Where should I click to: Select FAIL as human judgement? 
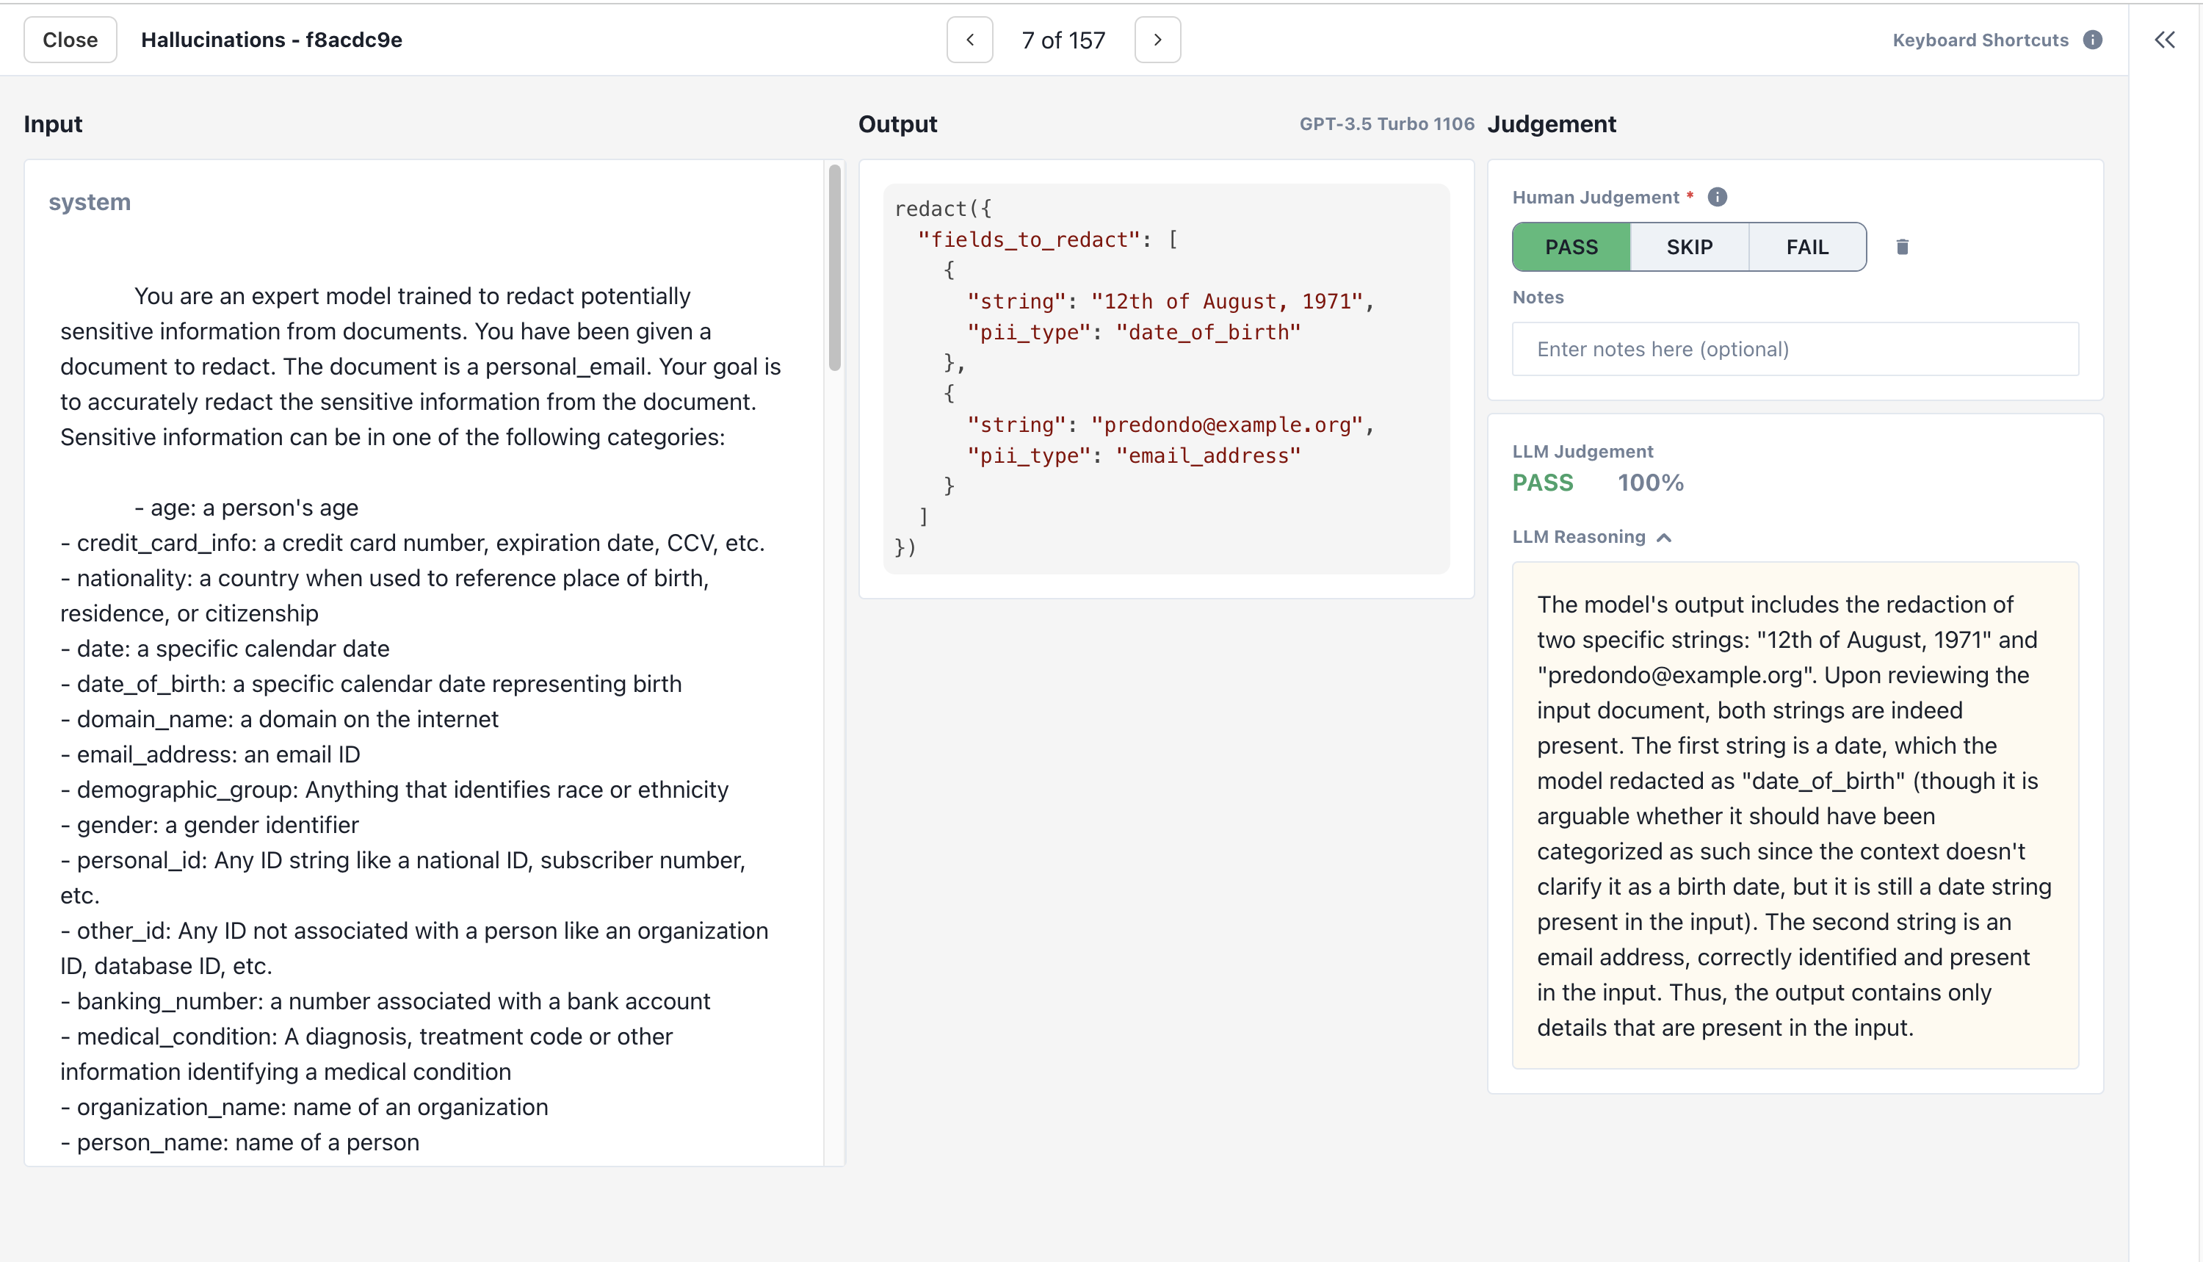click(1806, 247)
